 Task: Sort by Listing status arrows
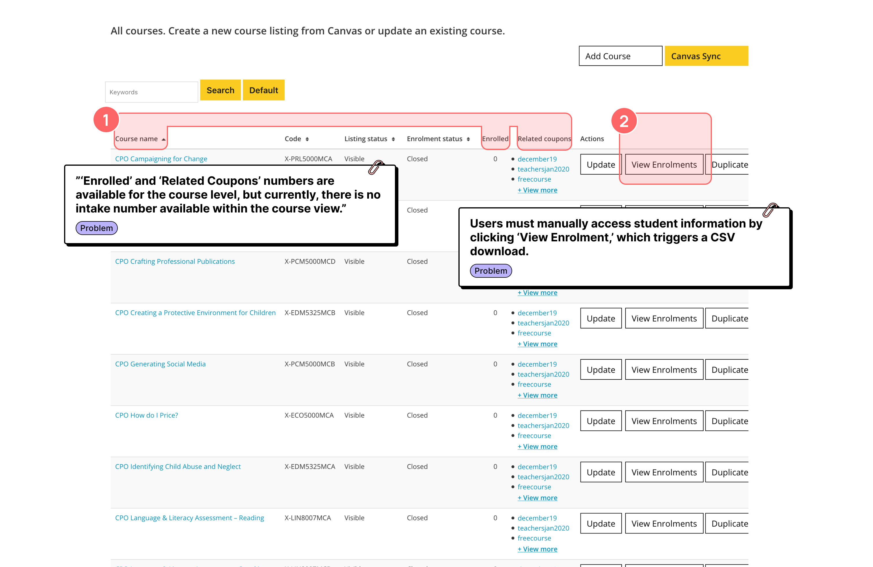[393, 139]
